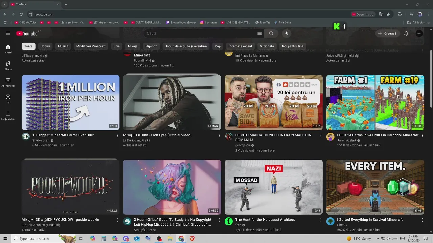Play the 1 MILLION IRON PER HOUR thumbnail
The width and height of the screenshot is (433, 243).
point(70,102)
